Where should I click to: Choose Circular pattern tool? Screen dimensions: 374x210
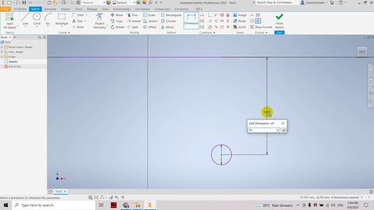pos(168,21)
